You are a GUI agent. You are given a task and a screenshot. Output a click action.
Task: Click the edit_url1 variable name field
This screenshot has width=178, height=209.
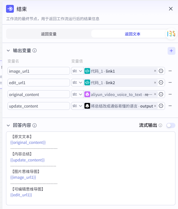pos(39,83)
